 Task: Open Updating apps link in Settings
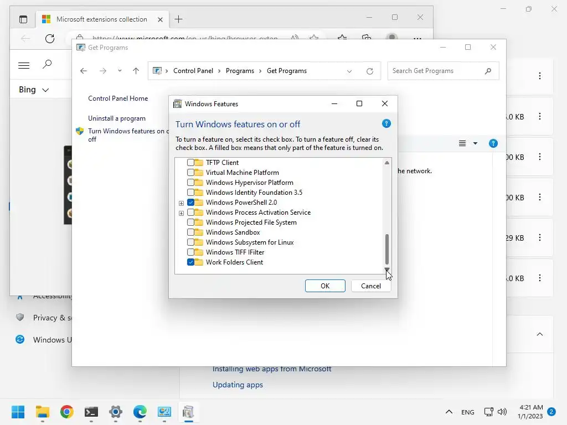pyautogui.click(x=238, y=385)
